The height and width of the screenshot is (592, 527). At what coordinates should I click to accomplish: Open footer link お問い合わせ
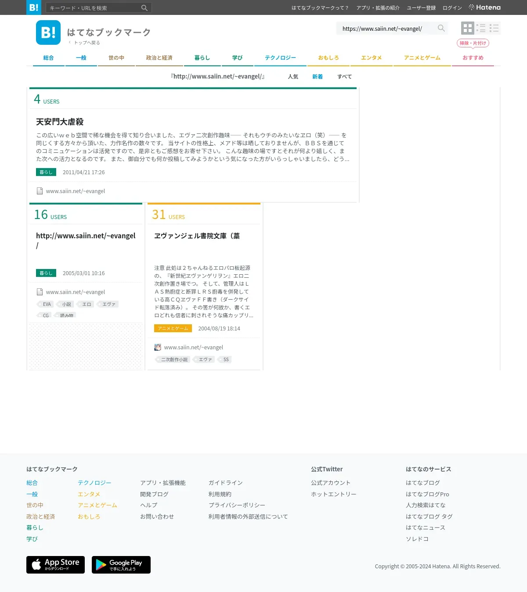pos(157,517)
